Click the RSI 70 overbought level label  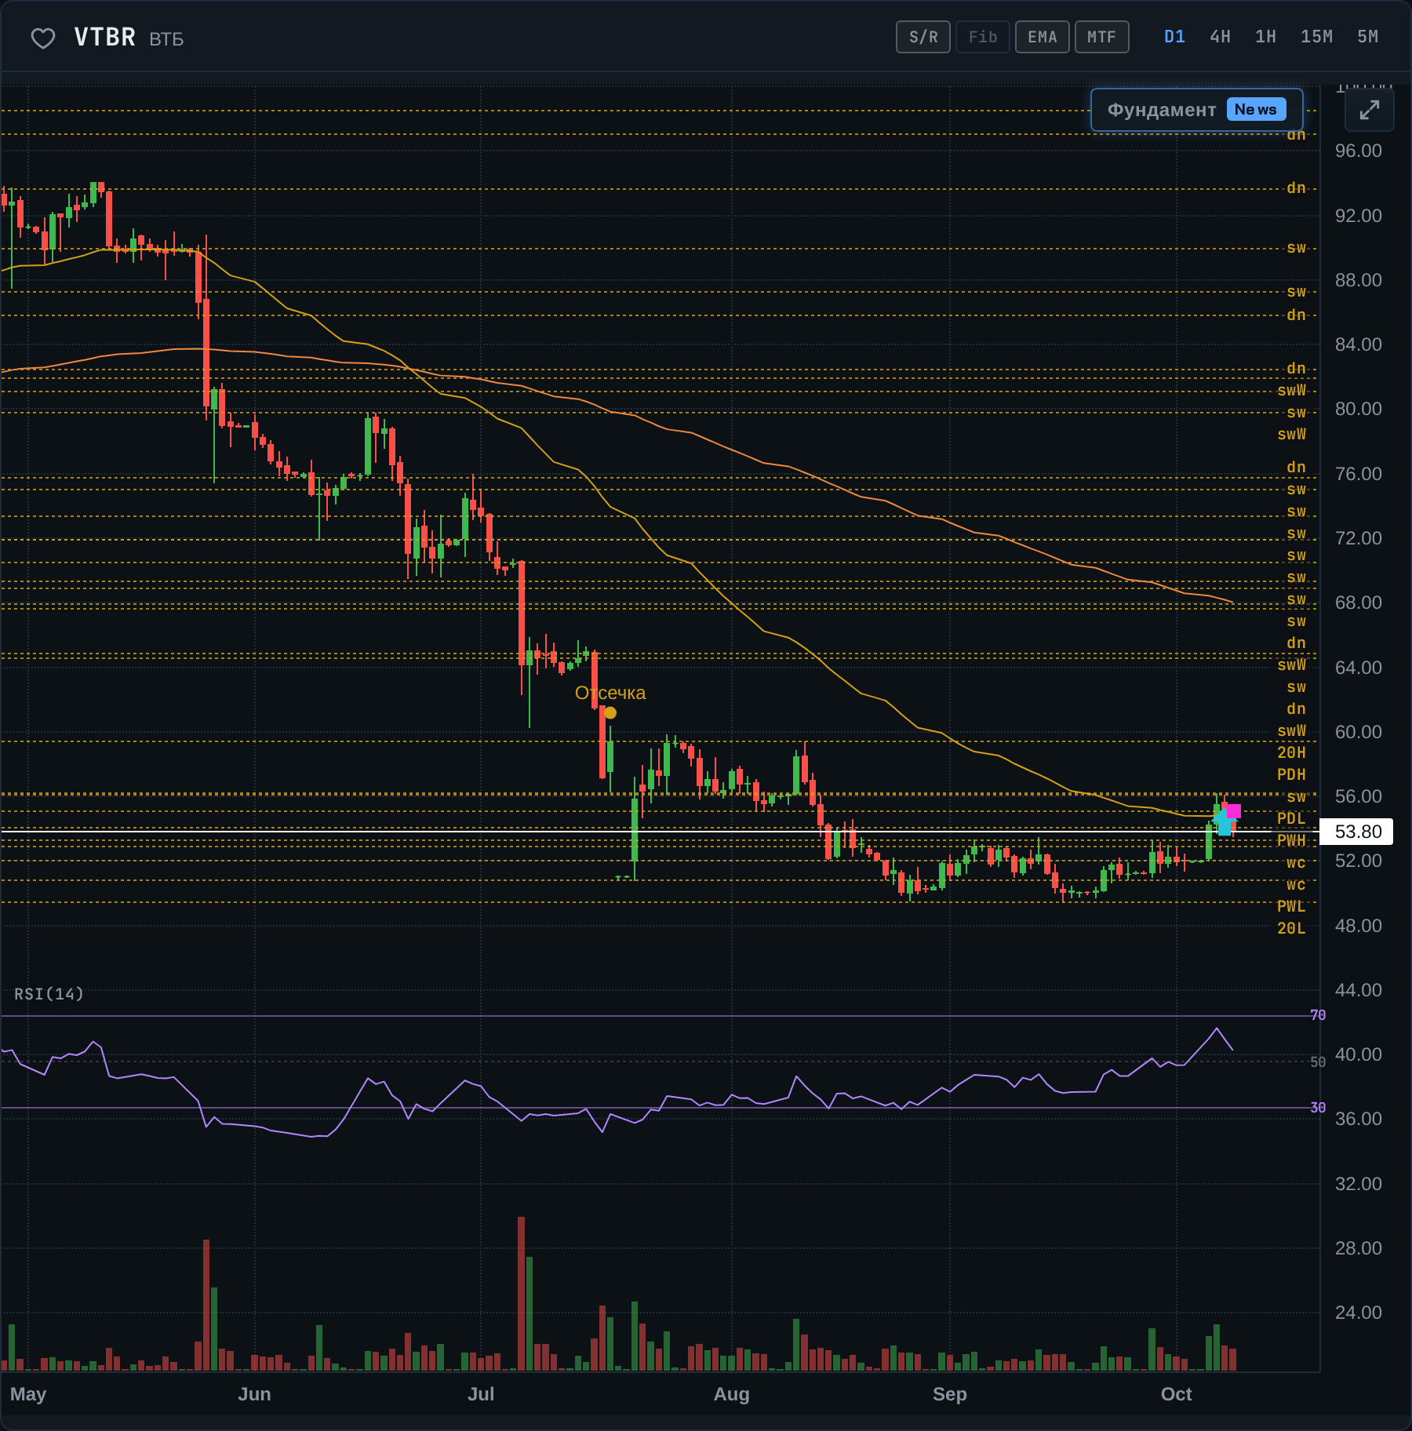pos(1318,1015)
